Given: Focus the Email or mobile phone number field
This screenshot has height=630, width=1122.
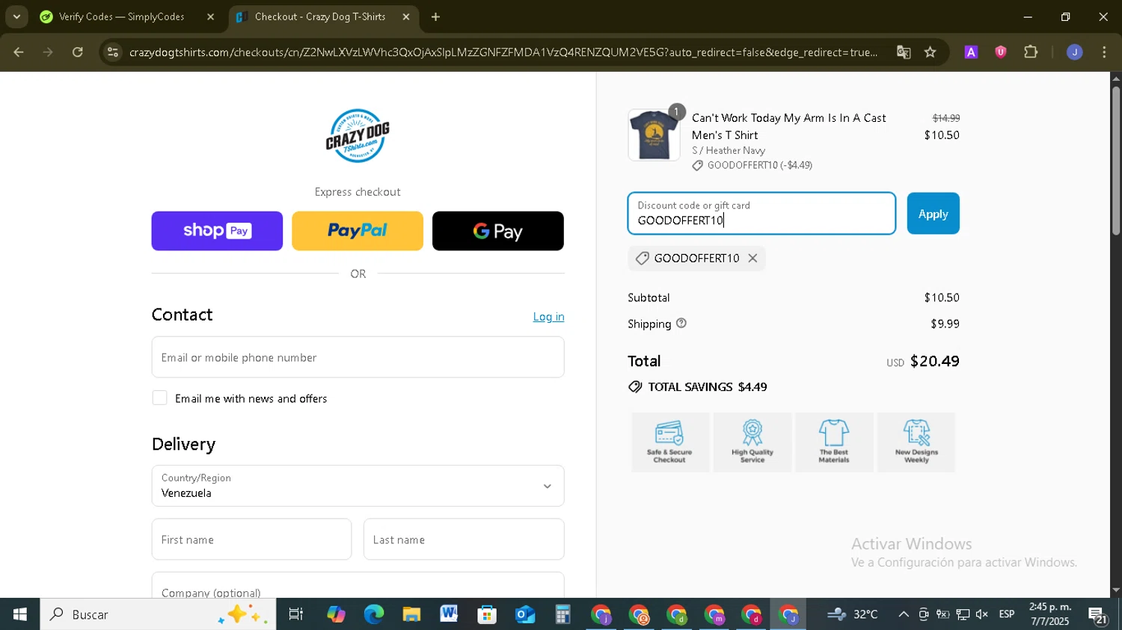Looking at the screenshot, I should [x=358, y=357].
